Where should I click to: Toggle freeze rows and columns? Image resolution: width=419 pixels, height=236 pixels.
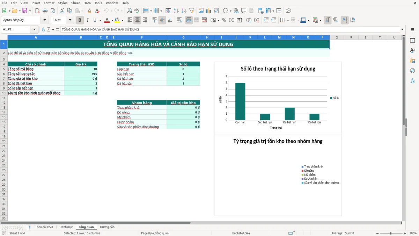(x=268, y=11)
